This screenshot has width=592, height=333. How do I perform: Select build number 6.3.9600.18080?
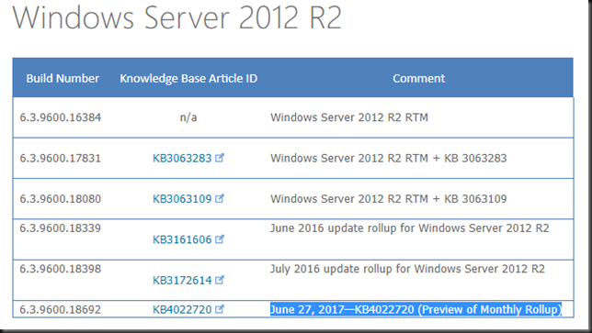(x=61, y=199)
